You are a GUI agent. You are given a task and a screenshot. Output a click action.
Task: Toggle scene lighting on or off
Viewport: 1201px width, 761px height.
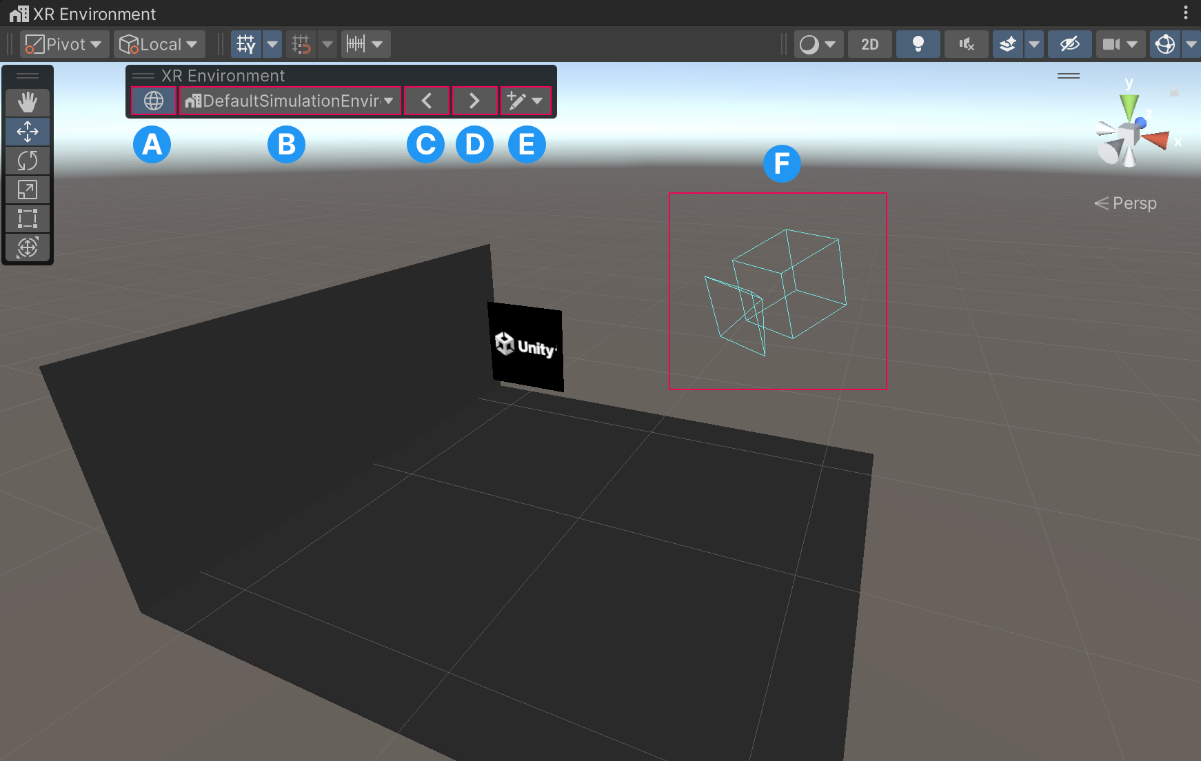[x=918, y=43]
